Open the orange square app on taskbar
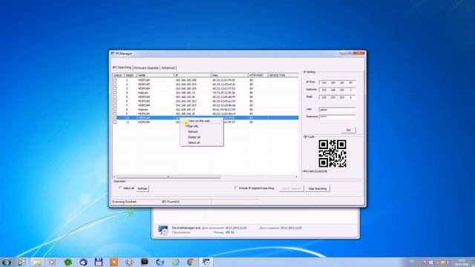Viewport: 475px width, 267px height. [x=114, y=262]
